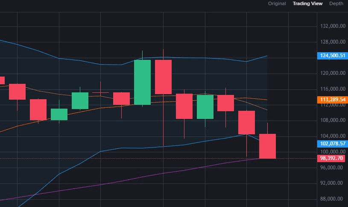
Task: Click the orange 113,289.54 price label
Action: point(333,100)
